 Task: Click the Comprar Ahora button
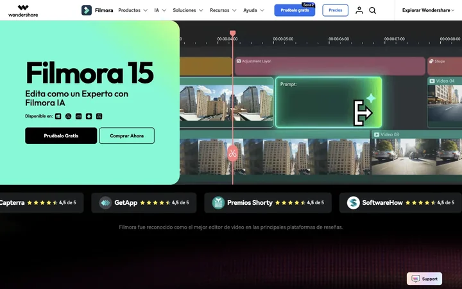126,136
